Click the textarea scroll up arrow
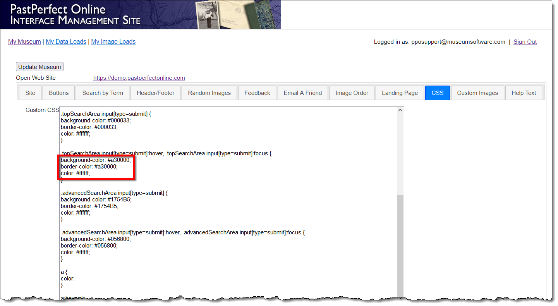The height and width of the screenshot is (306, 558). [400, 110]
